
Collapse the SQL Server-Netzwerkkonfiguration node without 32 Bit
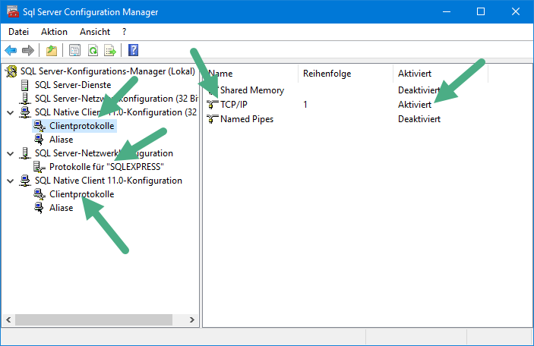click(10, 153)
